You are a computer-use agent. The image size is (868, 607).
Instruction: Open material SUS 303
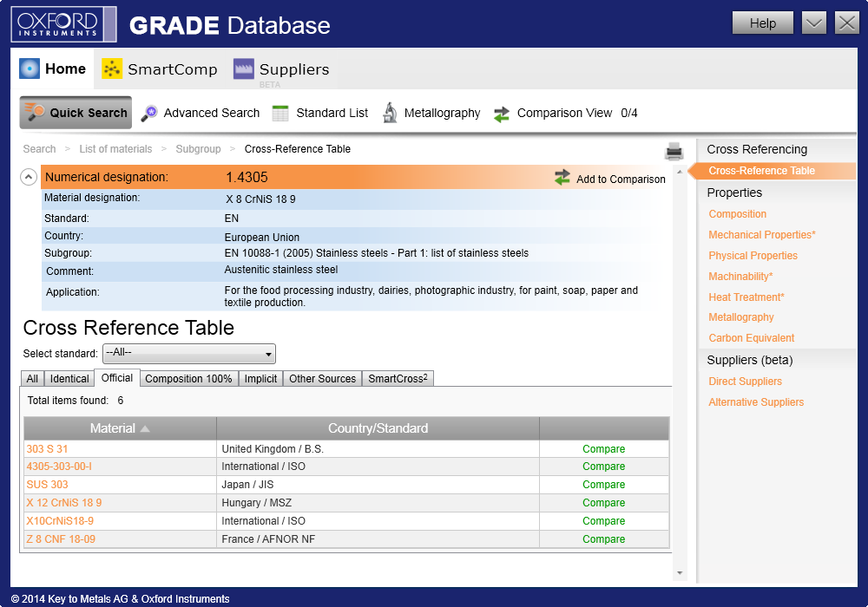47,484
